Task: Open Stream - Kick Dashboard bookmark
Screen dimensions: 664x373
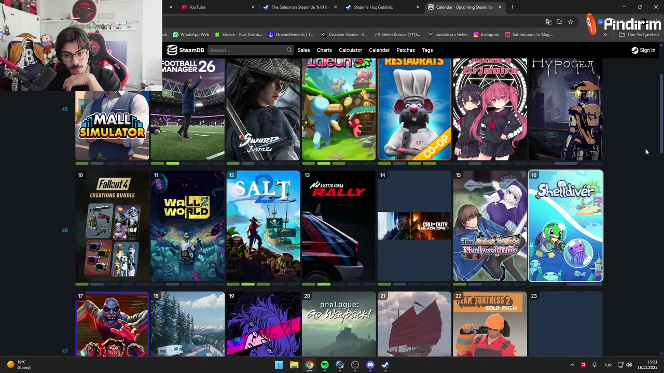Action: pyautogui.click(x=238, y=35)
